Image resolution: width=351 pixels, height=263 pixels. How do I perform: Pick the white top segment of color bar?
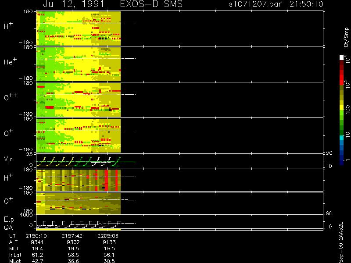341,57
